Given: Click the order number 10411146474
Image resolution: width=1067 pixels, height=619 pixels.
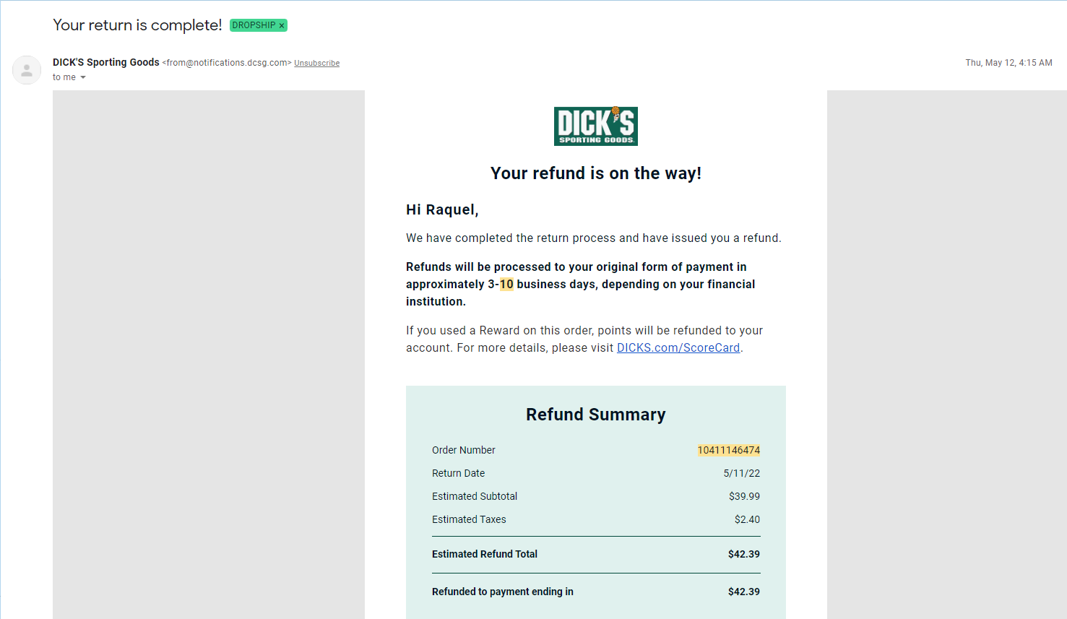Looking at the screenshot, I should pyautogui.click(x=729, y=450).
